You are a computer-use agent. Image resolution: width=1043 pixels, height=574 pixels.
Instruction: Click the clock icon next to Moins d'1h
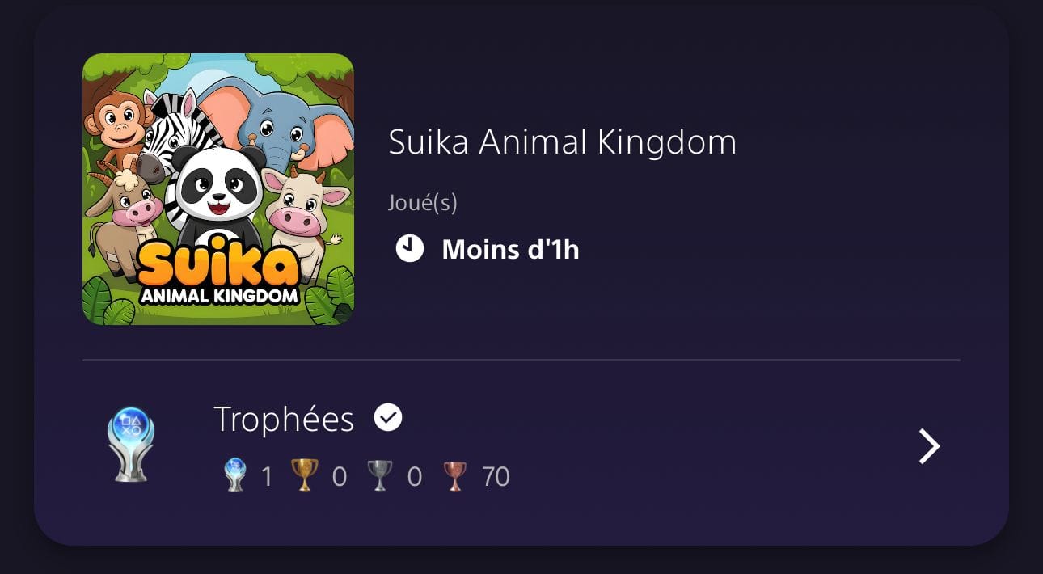click(410, 248)
